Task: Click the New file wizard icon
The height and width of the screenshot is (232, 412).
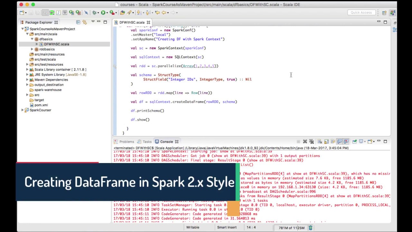Action: click(x=22, y=13)
